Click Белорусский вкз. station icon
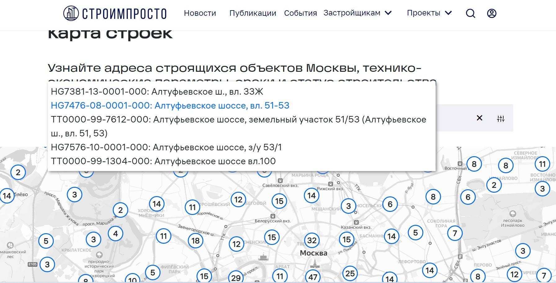The width and height of the screenshot is (556, 283). (x=273, y=216)
